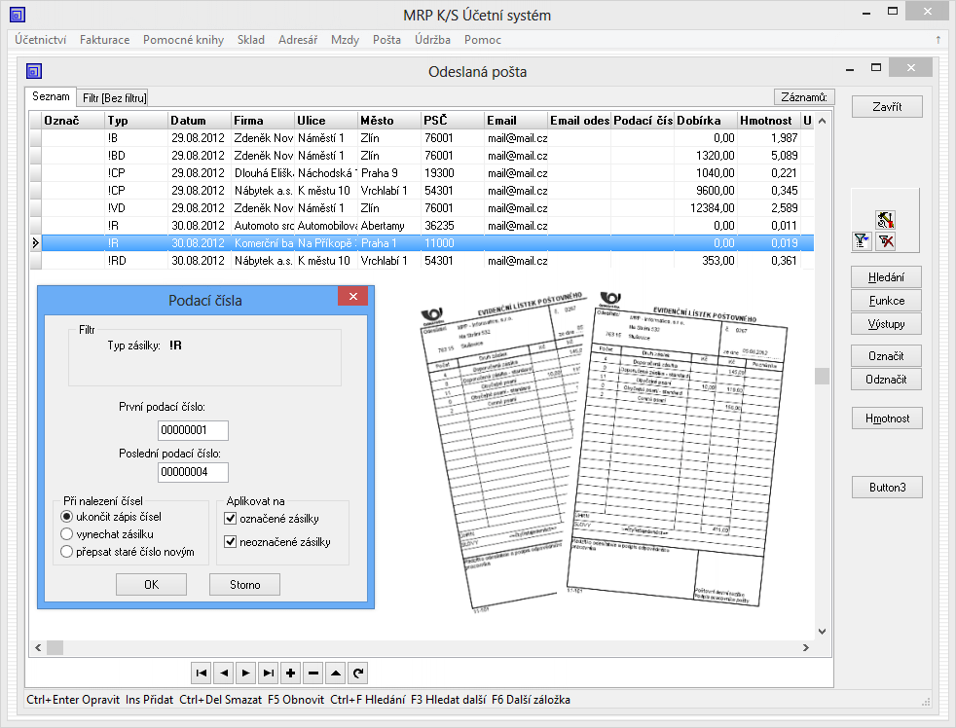Select the 'Abertamy' city cell
The width and height of the screenshot is (956, 728).
pyautogui.click(x=389, y=226)
